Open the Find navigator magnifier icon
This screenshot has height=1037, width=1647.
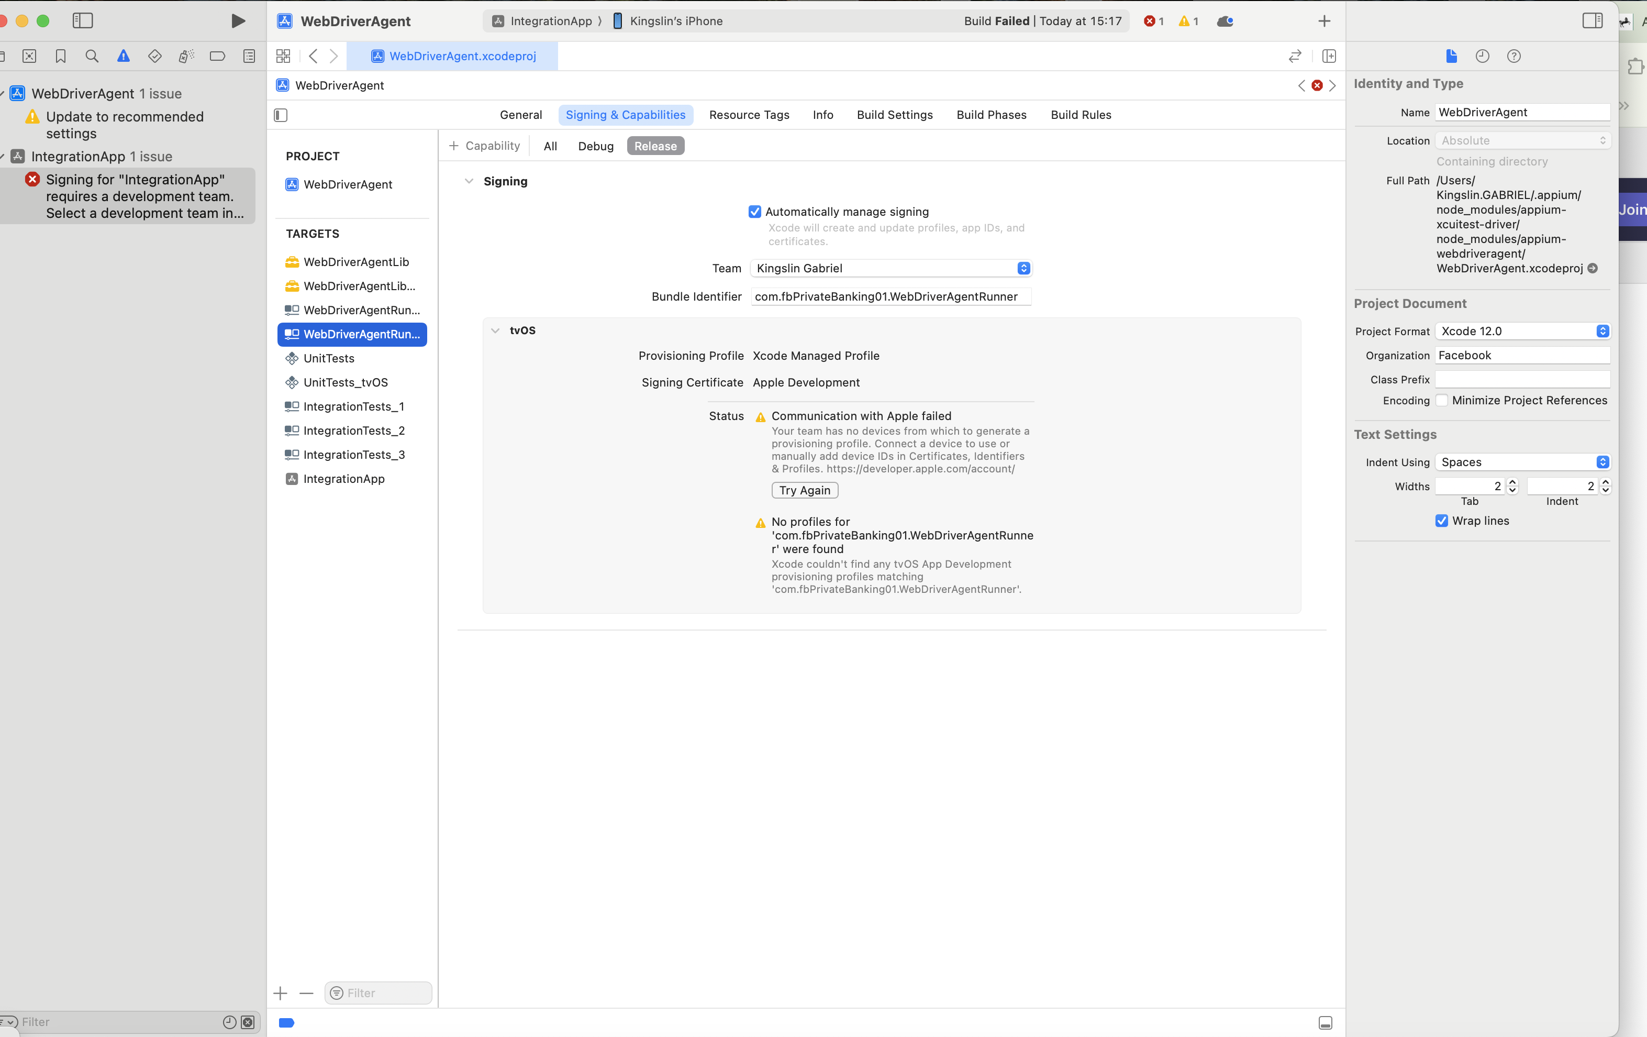pyautogui.click(x=92, y=56)
